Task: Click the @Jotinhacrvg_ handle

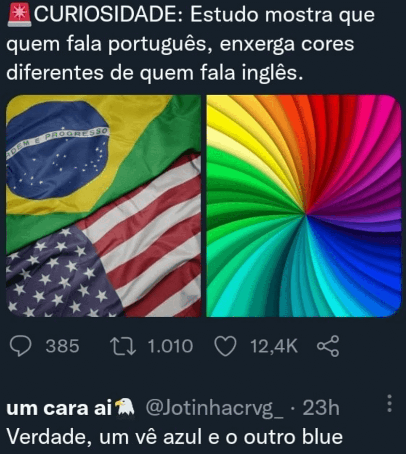Action: [214, 408]
